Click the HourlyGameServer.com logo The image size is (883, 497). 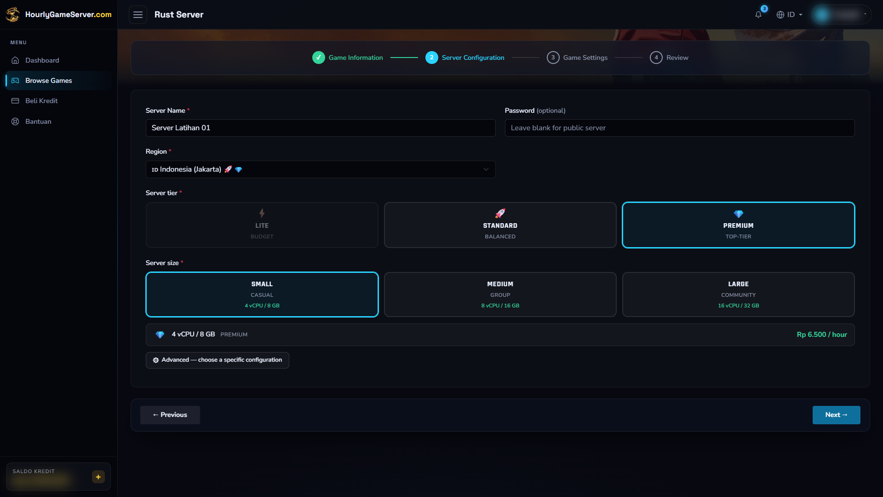[58, 15]
